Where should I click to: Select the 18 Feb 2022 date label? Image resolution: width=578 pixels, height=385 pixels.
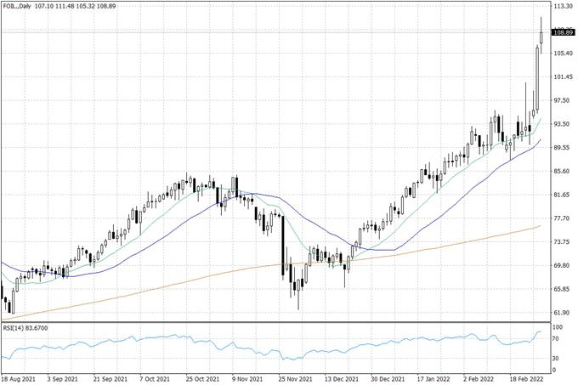click(x=526, y=377)
